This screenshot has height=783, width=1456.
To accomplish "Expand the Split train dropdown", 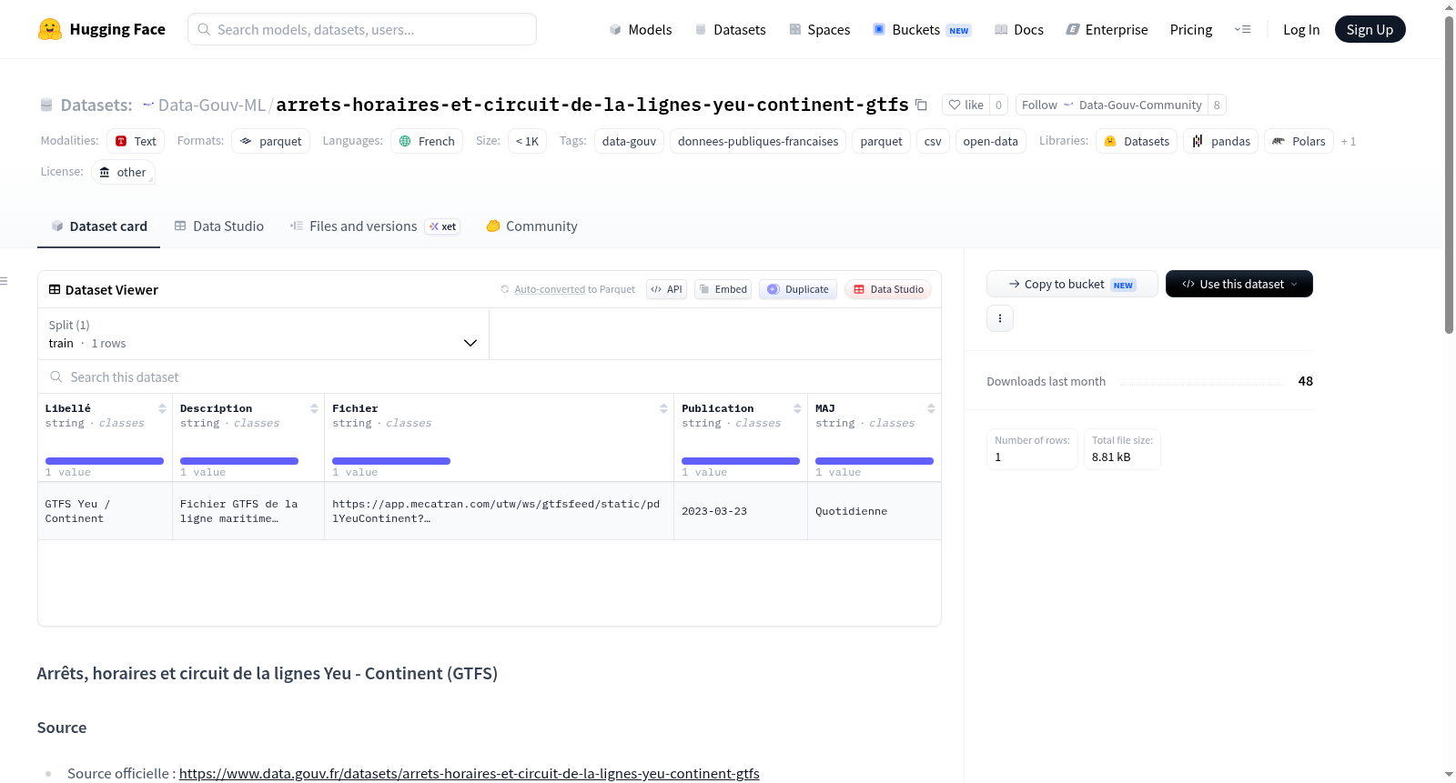I will point(263,334).
